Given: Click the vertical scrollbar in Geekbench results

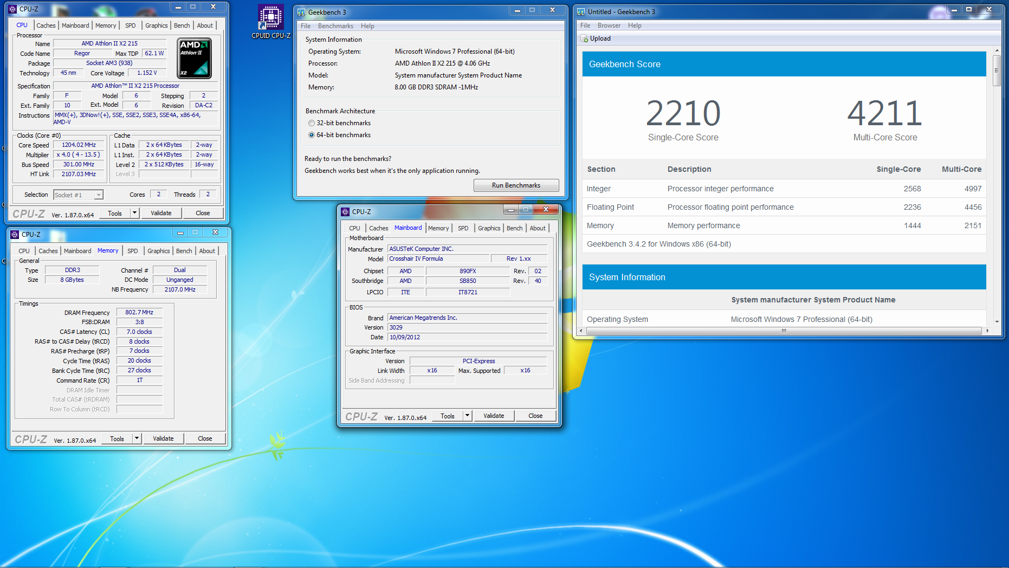Looking at the screenshot, I should tap(997, 70).
